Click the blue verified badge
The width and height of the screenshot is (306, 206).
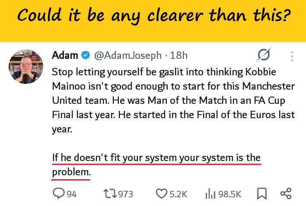[86, 55]
